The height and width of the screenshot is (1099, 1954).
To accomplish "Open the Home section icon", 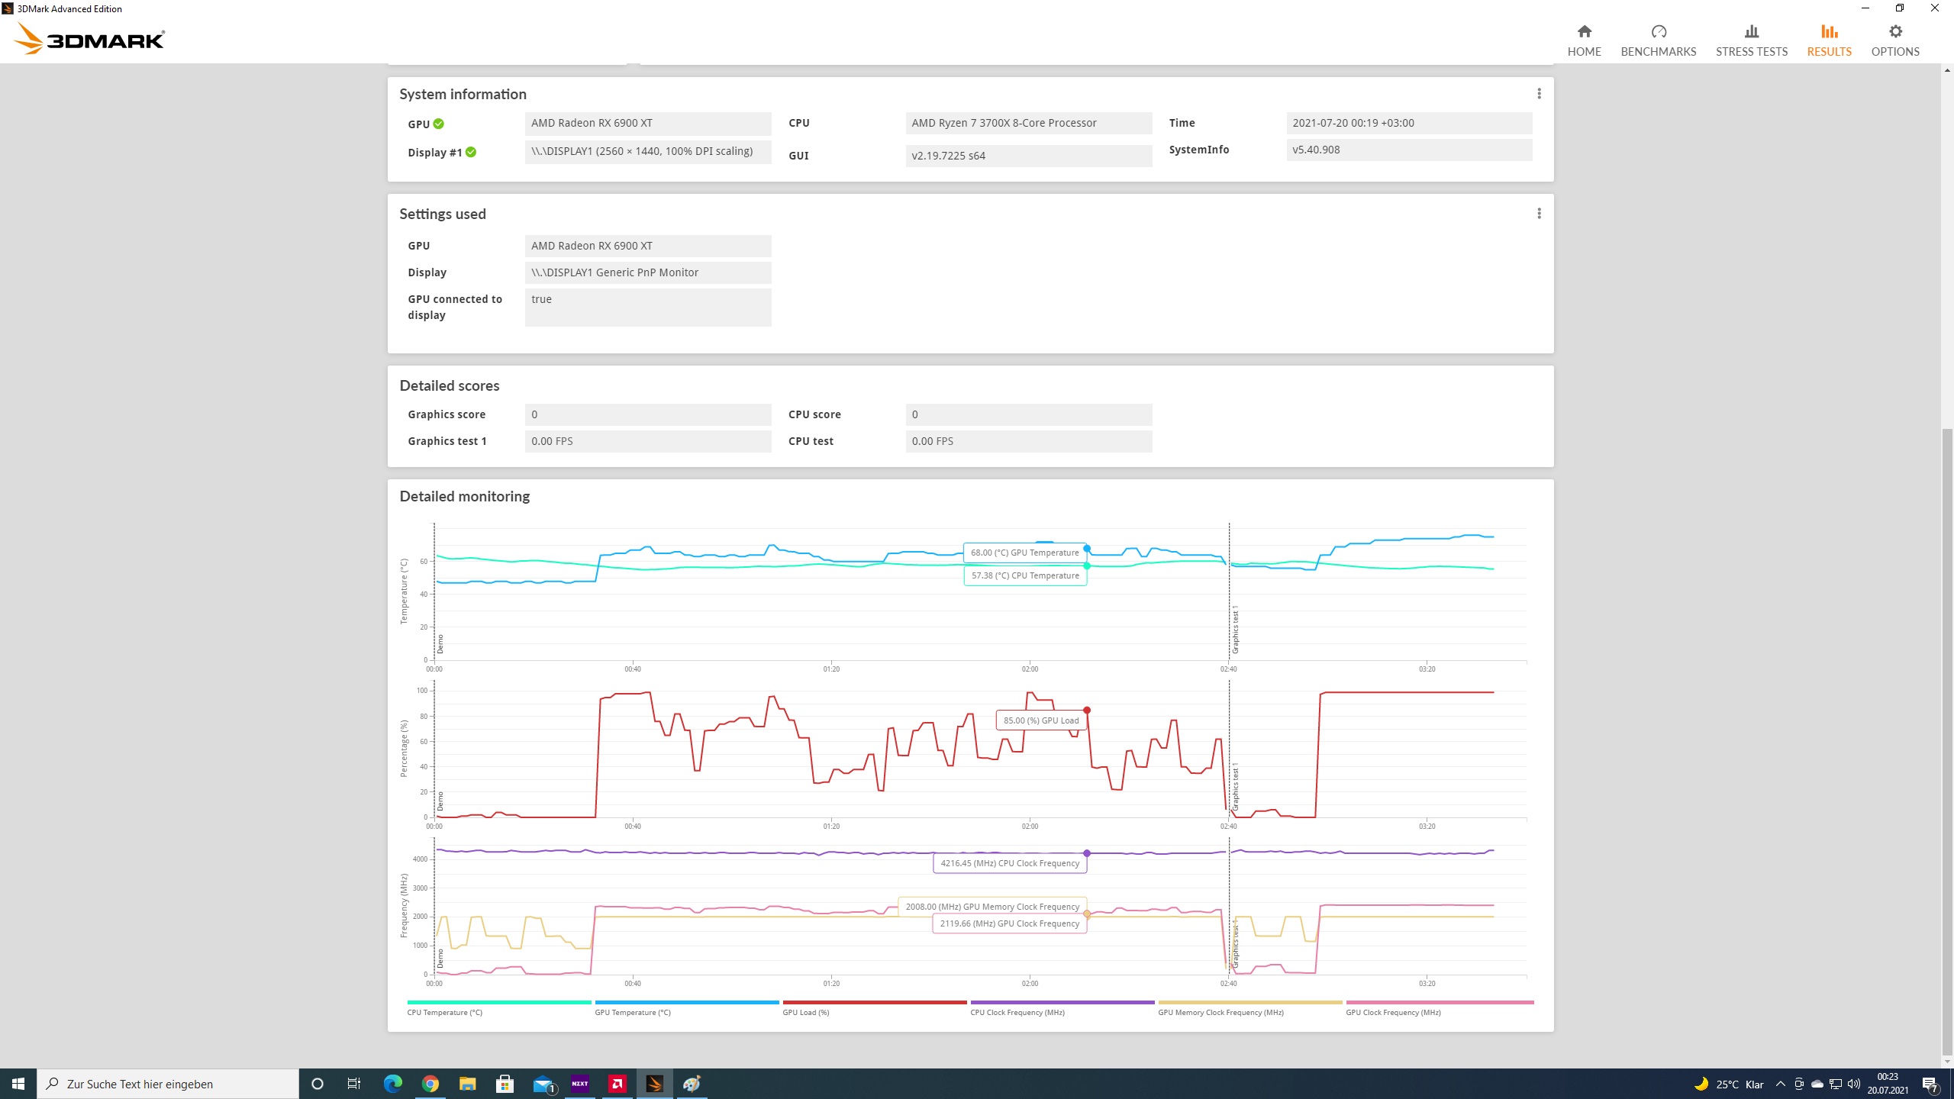I will (x=1584, y=31).
